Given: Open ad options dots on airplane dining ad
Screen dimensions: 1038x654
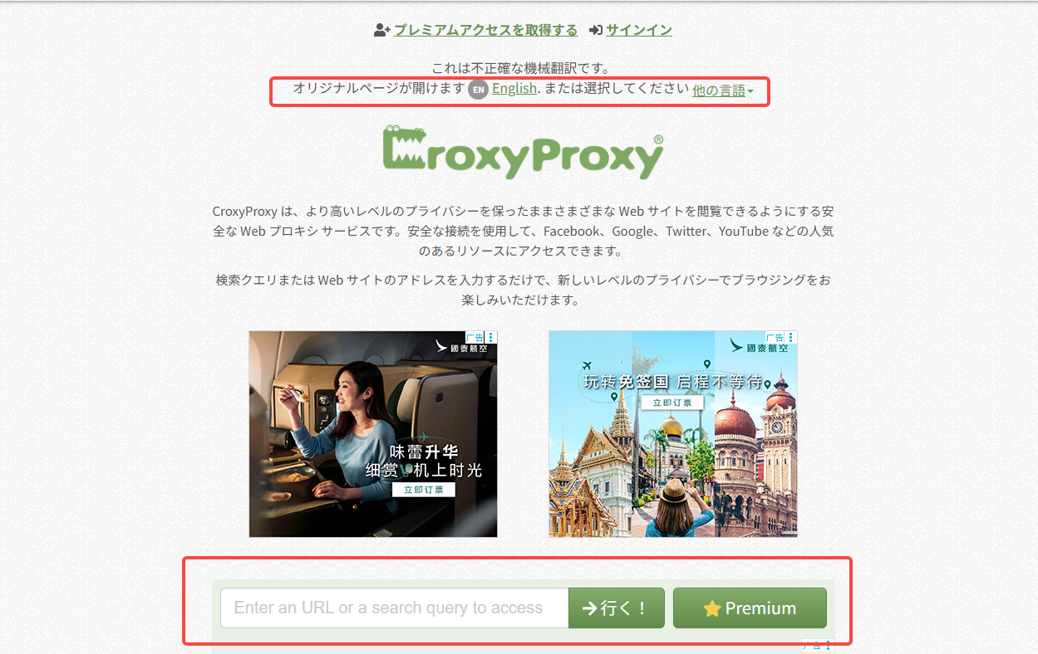Looking at the screenshot, I should [x=491, y=337].
